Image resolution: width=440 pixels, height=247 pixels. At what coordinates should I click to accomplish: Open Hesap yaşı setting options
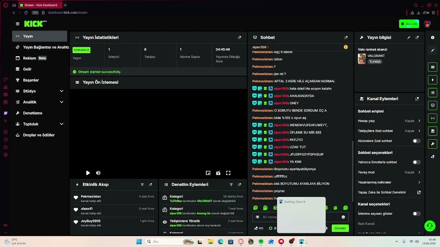(x=389, y=121)
